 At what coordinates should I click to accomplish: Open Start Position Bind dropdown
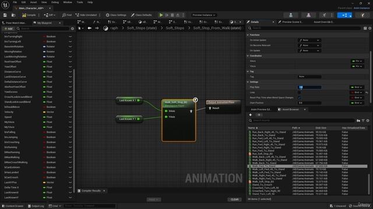pos(357,103)
